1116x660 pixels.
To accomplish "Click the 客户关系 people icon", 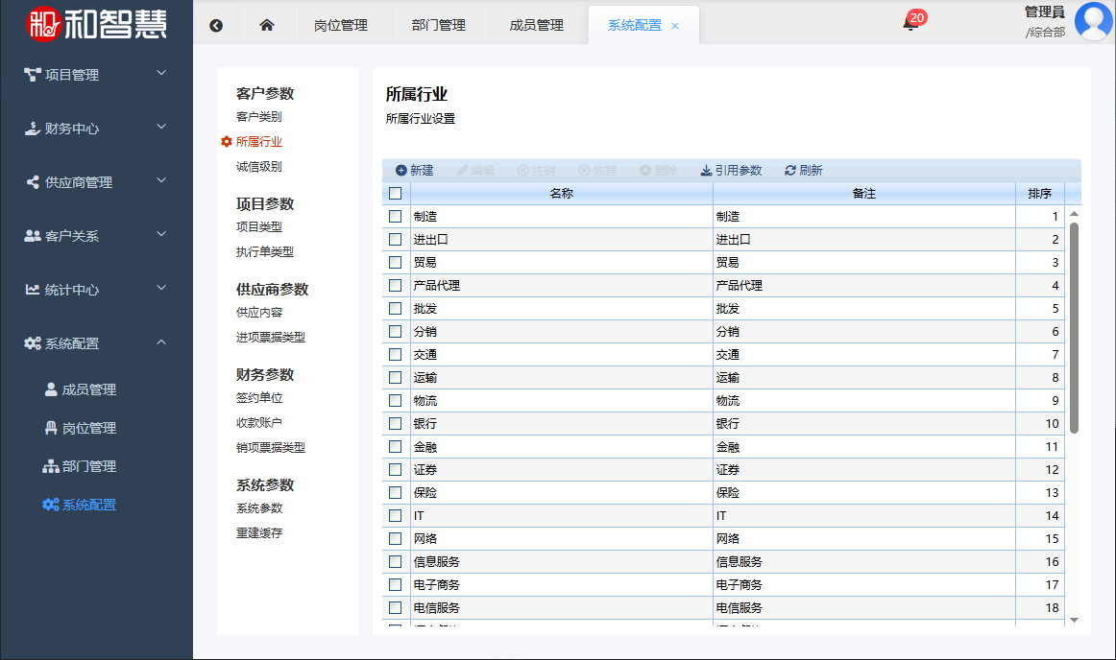I will [x=33, y=235].
